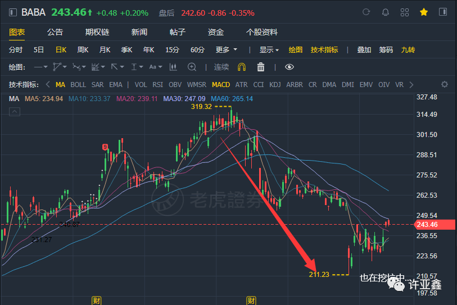The image size is (457, 305).
Task: Select the 周K weekly timeframe
Action: pos(83,50)
